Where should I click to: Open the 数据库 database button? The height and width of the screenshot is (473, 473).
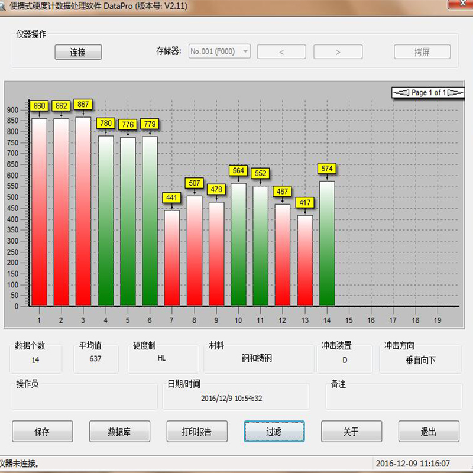(119, 432)
